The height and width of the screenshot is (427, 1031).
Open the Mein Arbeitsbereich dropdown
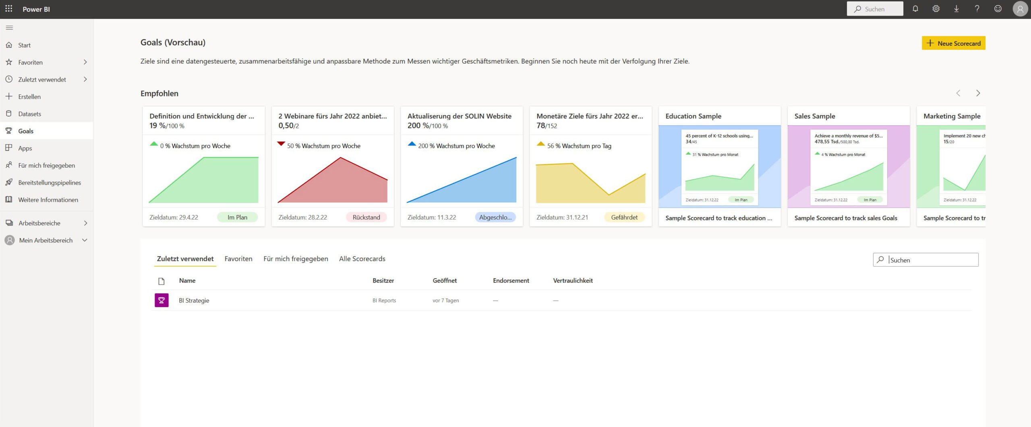click(x=85, y=240)
